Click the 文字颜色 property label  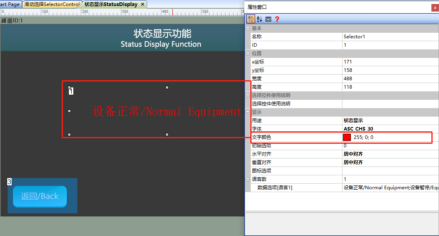pyautogui.click(x=262, y=137)
